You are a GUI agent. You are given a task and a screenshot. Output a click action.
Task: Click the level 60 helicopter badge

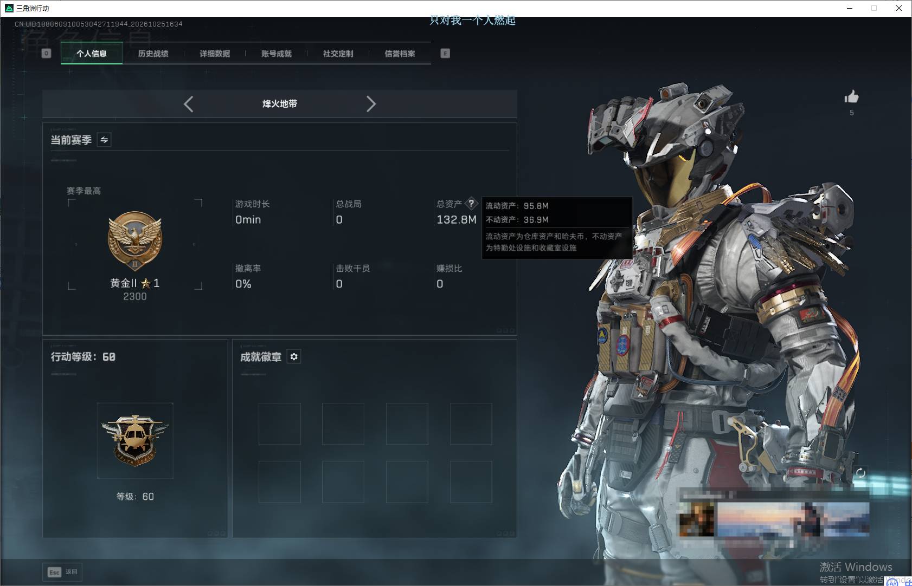135,440
